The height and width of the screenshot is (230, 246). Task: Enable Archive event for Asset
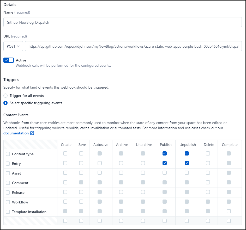tap(121, 173)
